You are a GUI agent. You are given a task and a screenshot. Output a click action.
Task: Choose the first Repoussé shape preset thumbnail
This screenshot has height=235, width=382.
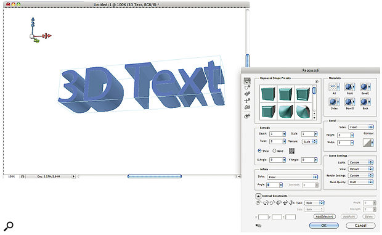click(x=268, y=94)
